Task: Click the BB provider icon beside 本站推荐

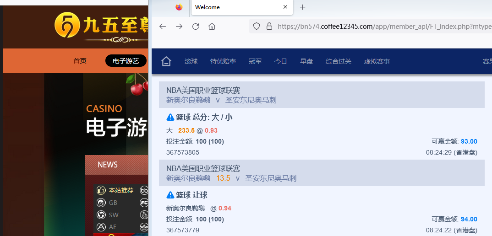Action: [144, 190]
